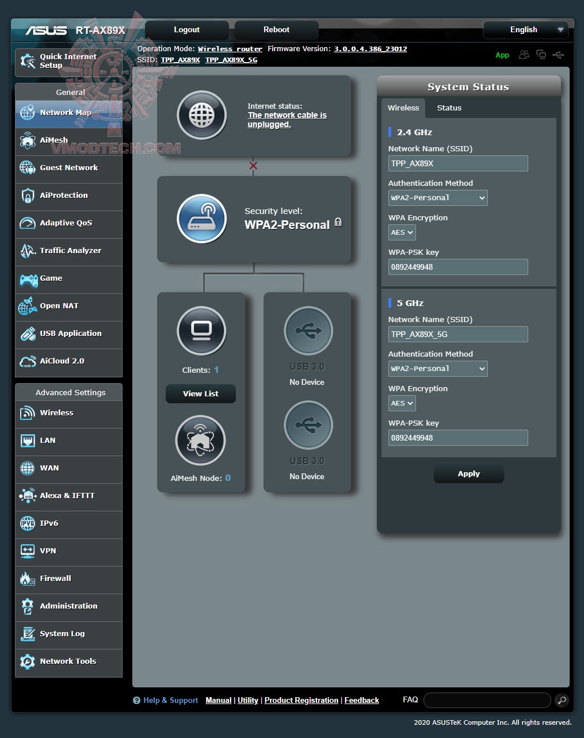Viewport: 584px width, 738px height.
Task: Select the Wireless tab in System Status
Action: click(x=403, y=108)
